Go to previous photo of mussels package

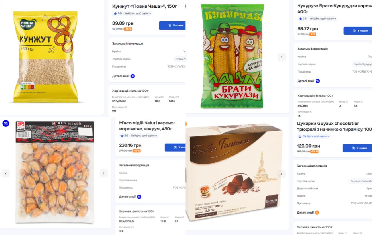[6, 173]
